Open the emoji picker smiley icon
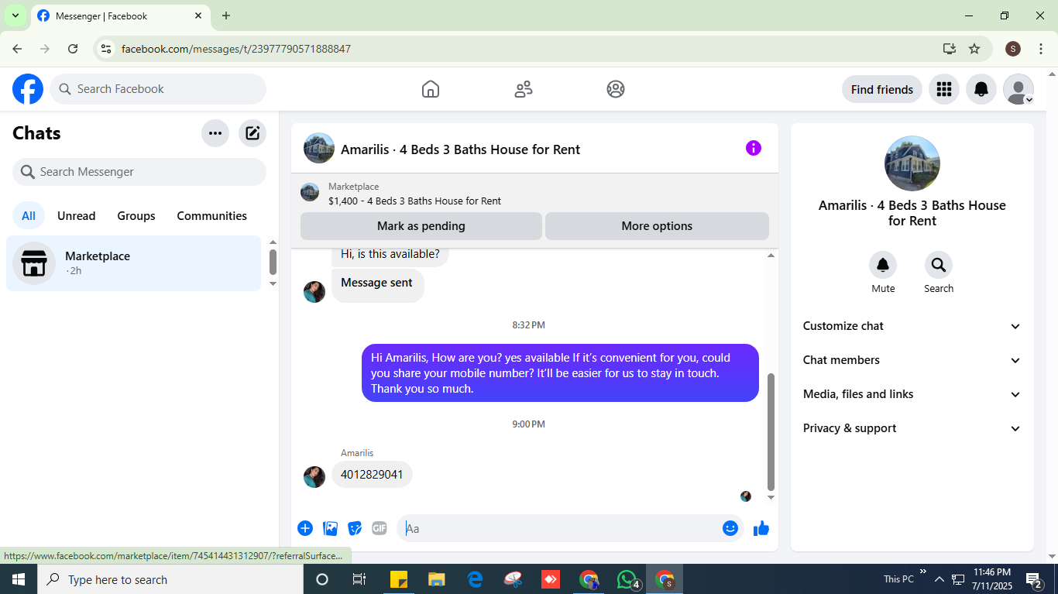This screenshot has width=1058, height=594. point(730,528)
